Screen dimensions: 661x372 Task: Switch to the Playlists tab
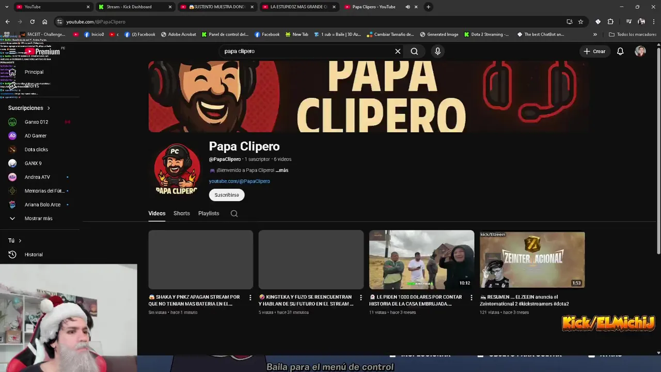tap(209, 213)
